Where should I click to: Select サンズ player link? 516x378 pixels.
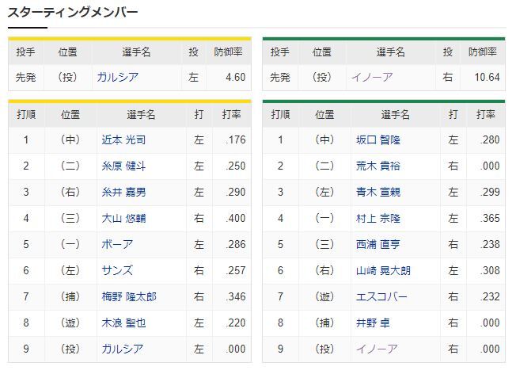coord(117,270)
